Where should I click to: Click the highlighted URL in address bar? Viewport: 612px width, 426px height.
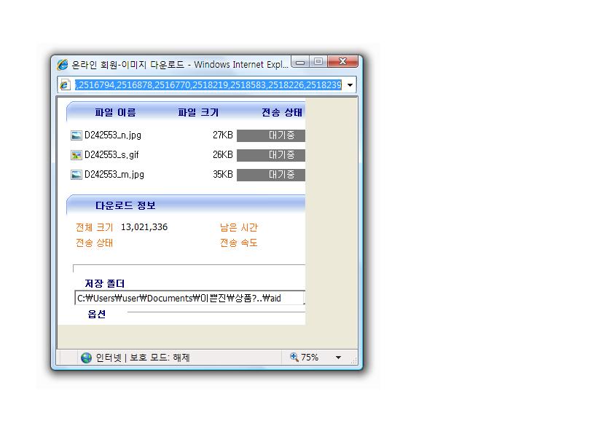[x=208, y=85]
